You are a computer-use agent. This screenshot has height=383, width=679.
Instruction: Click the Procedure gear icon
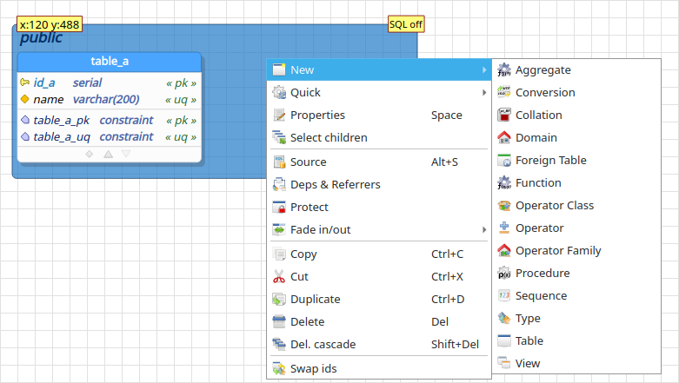click(x=503, y=273)
